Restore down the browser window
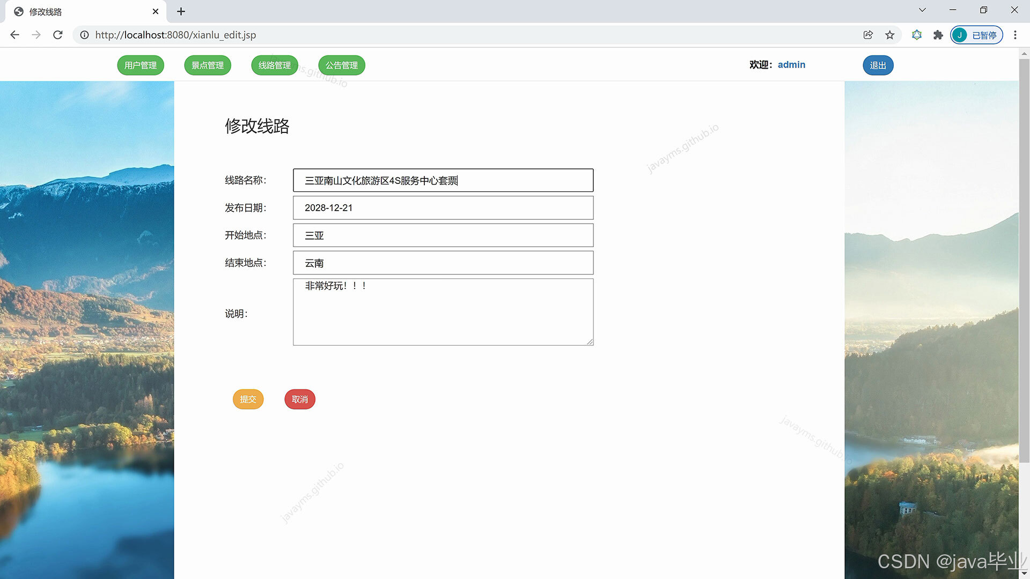 pos(983,10)
